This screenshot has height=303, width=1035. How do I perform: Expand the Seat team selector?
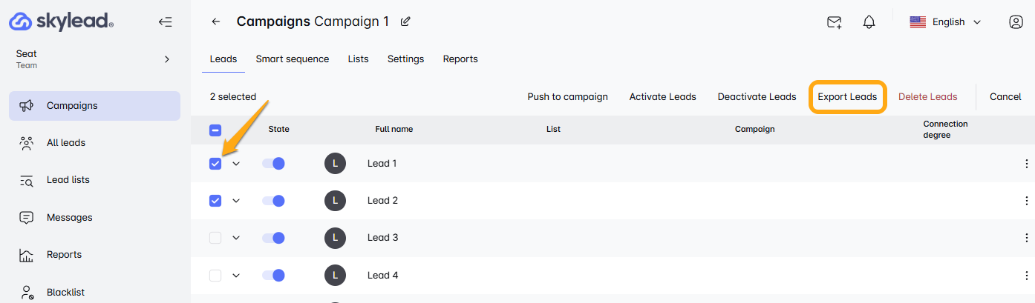[x=166, y=59]
